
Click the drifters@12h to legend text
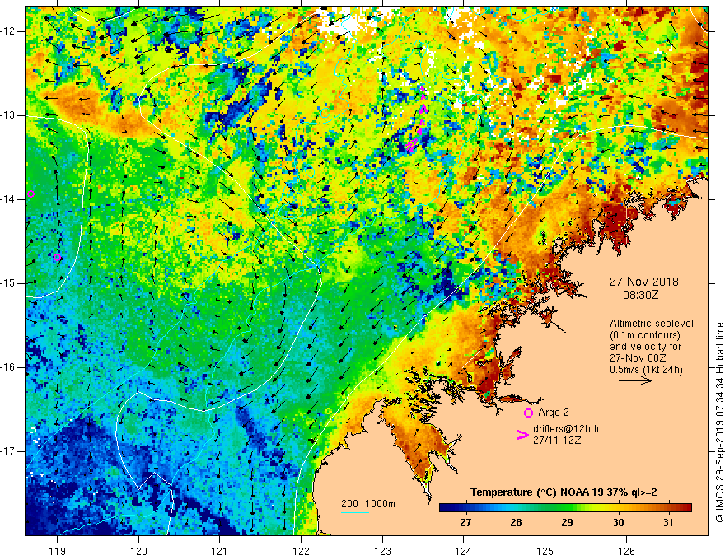(x=568, y=429)
